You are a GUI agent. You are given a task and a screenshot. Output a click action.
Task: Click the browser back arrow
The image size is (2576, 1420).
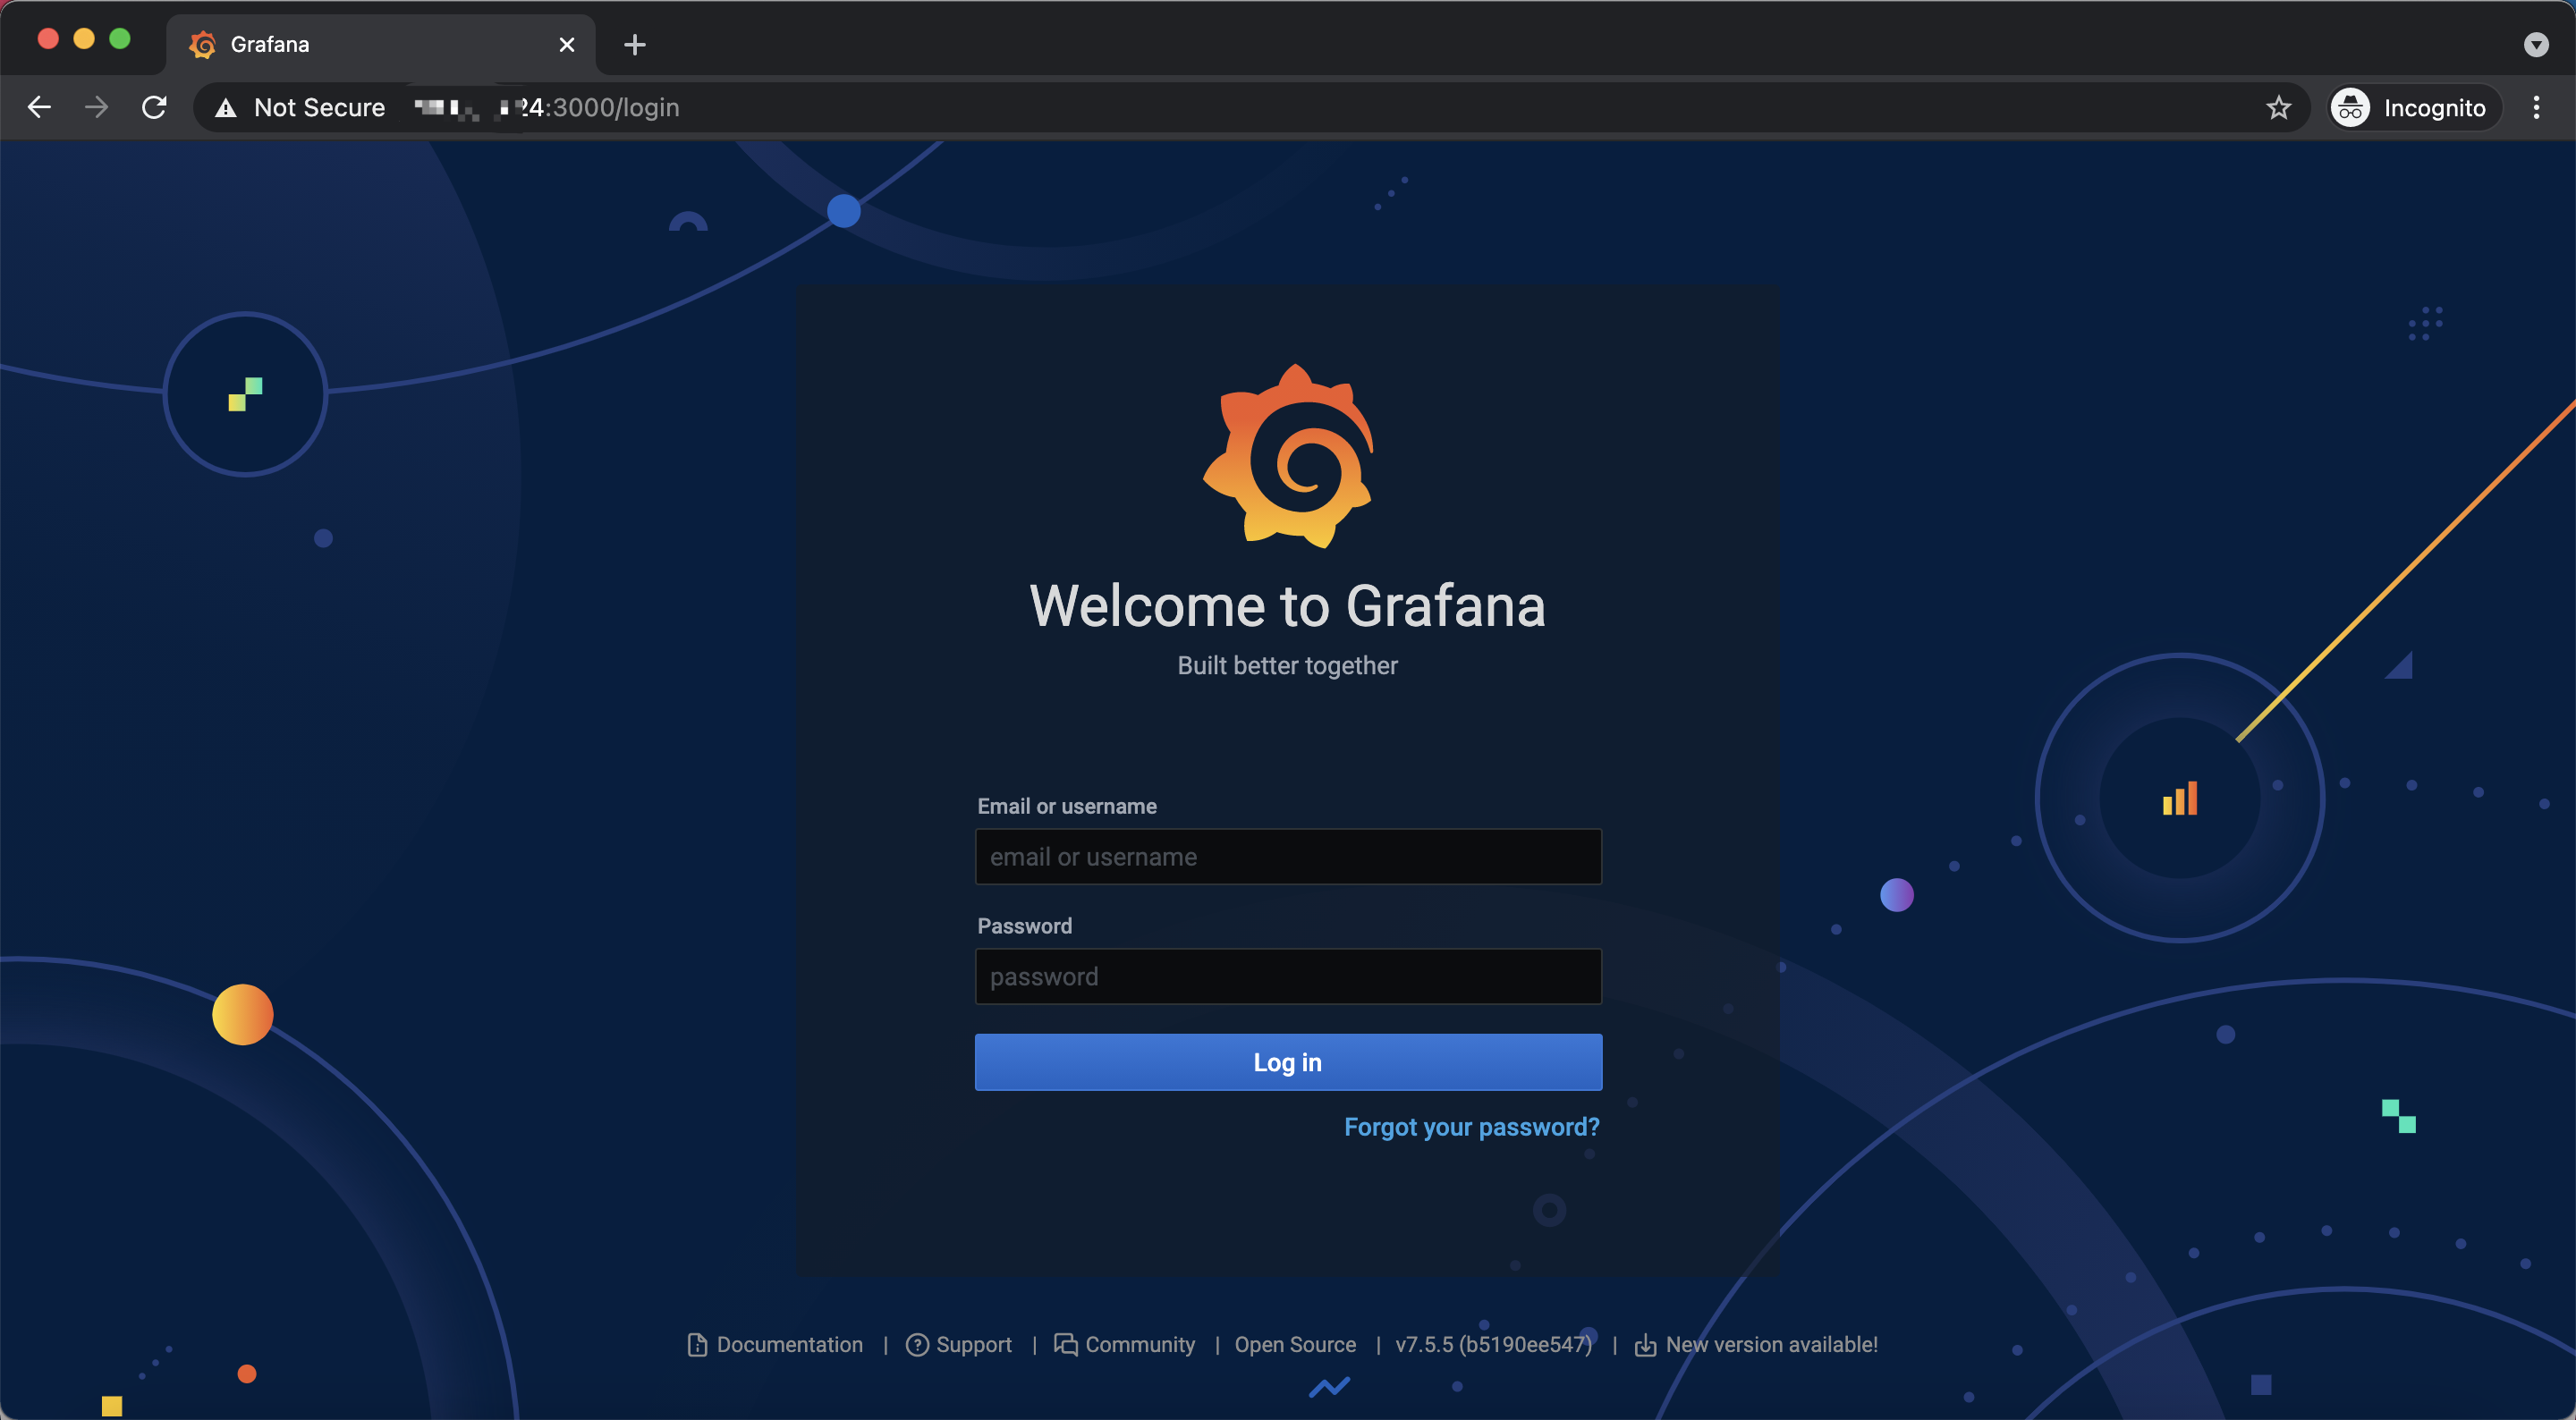click(39, 107)
